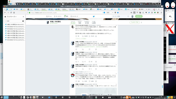176x99 pixels.
Task: Click the page scrollbar thumb on right
Action: 162,87
